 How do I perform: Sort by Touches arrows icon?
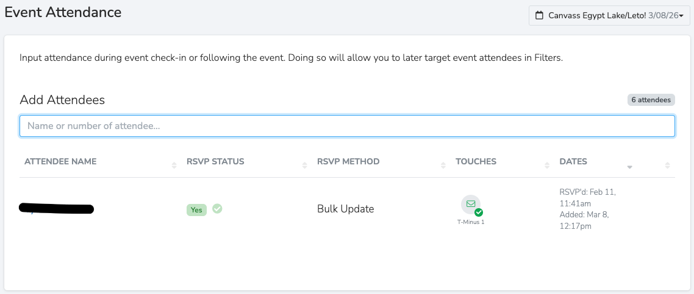point(547,166)
